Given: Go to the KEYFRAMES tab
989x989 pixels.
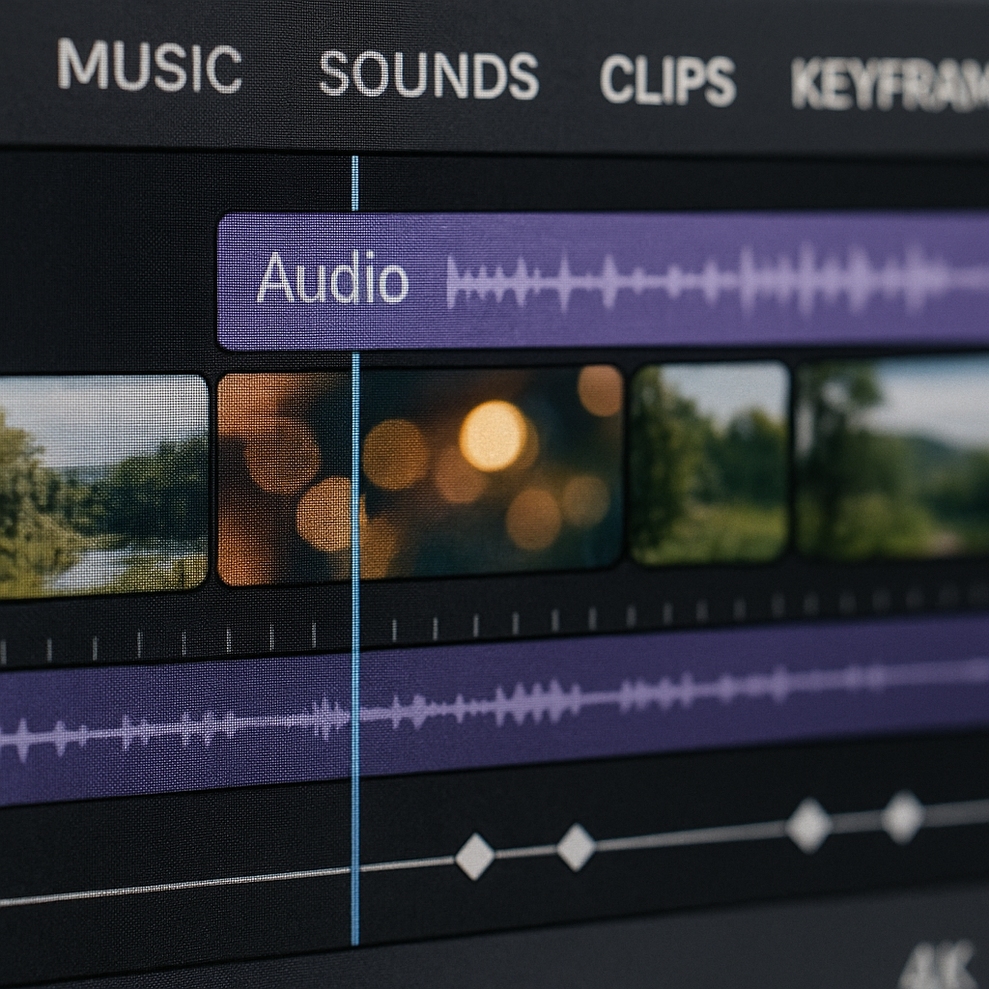Looking at the screenshot, I should point(889,85).
